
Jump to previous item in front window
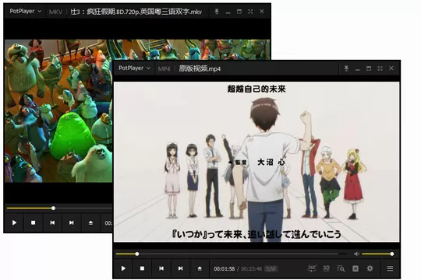[x=161, y=268]
